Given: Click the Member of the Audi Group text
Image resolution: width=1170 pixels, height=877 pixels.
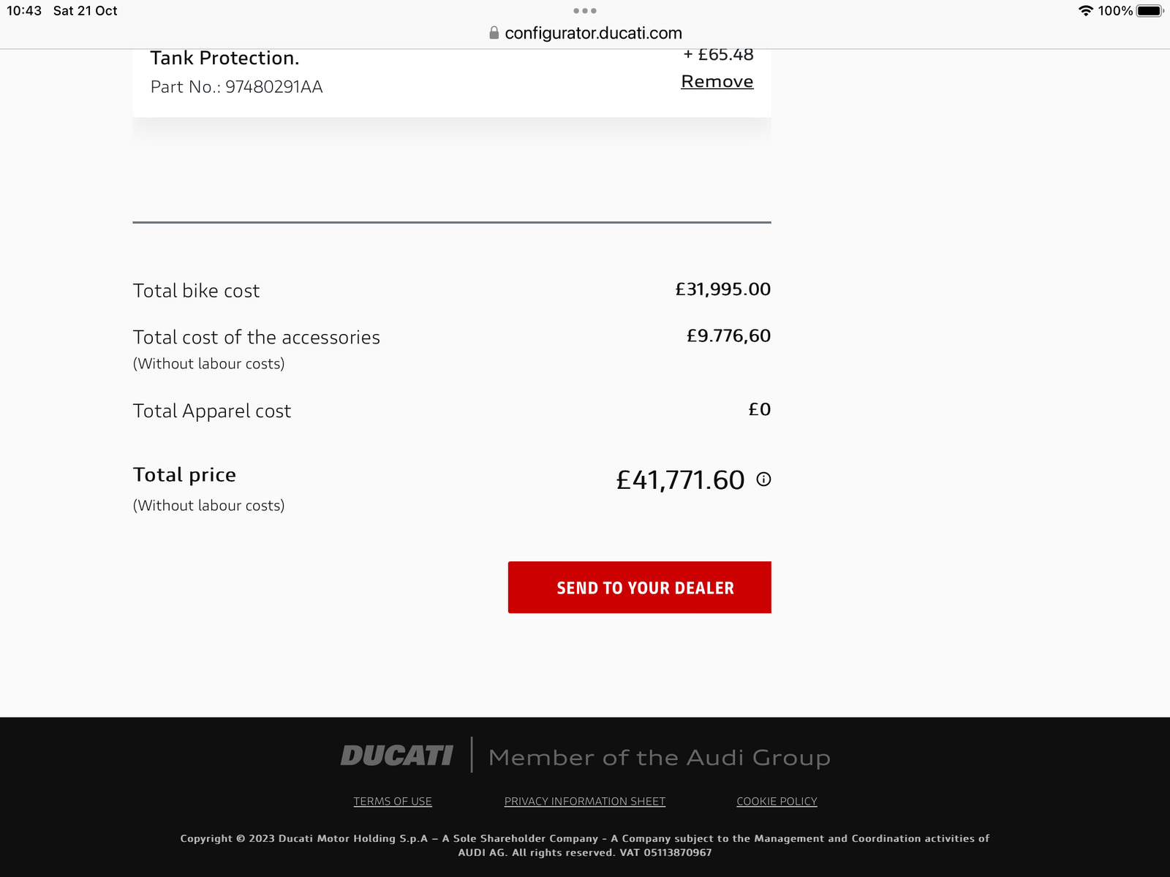Looking at the screenshot, I should point(659,757).
